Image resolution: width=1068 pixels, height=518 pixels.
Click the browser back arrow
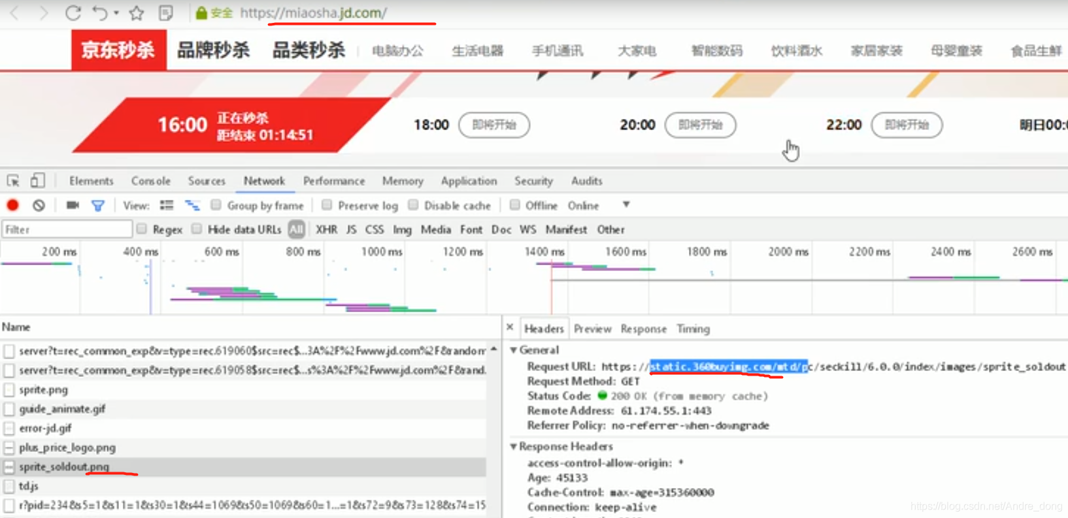tap(15, 12)
